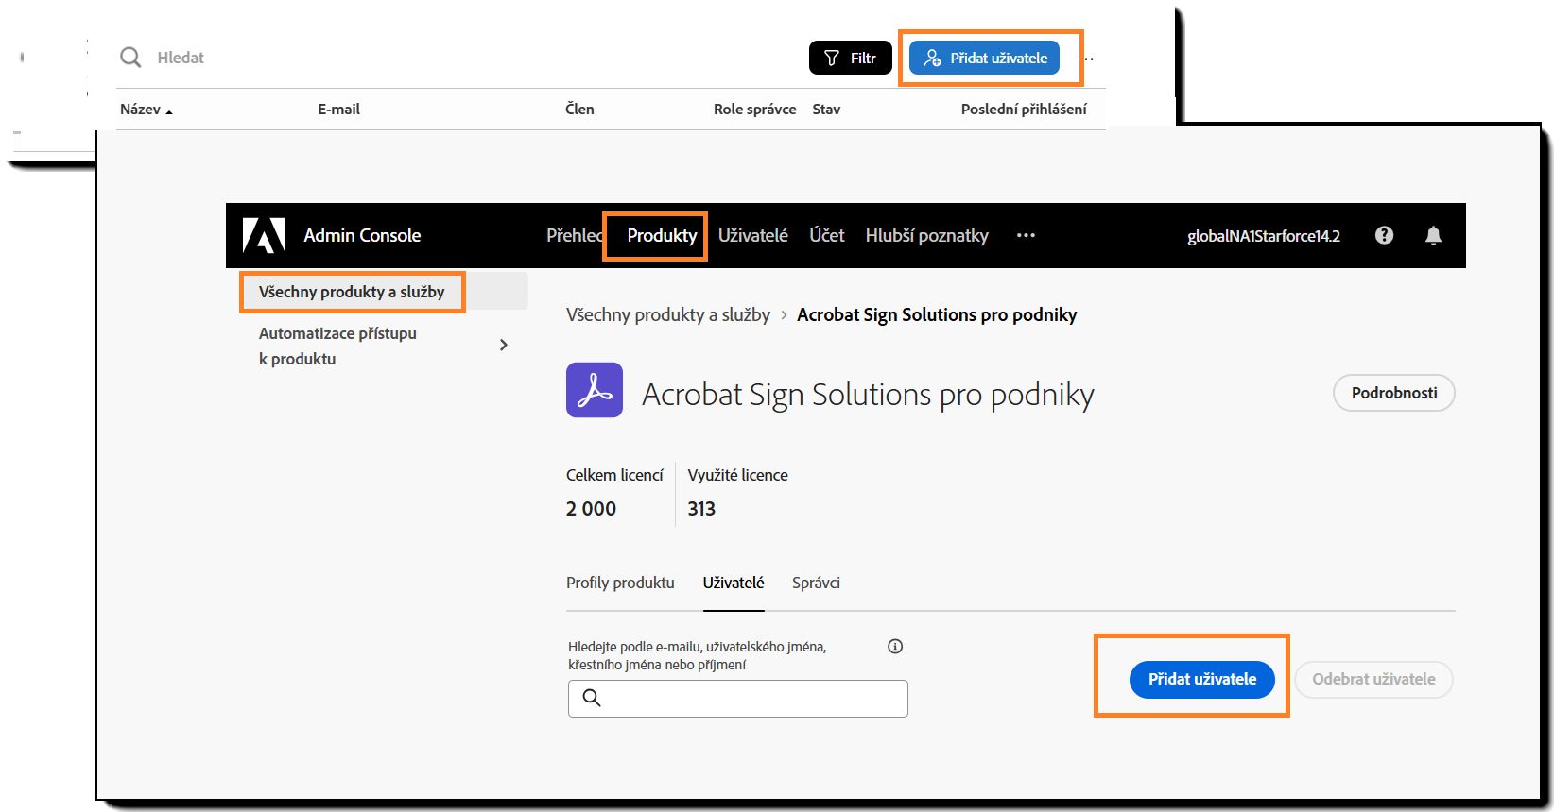Open more options dots beside top Přidat uživatele

pos(1087,59)
